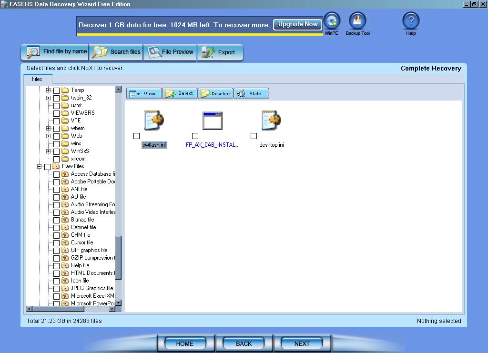Open the Search files tool

pyautogui.click(x=116, y=52)
